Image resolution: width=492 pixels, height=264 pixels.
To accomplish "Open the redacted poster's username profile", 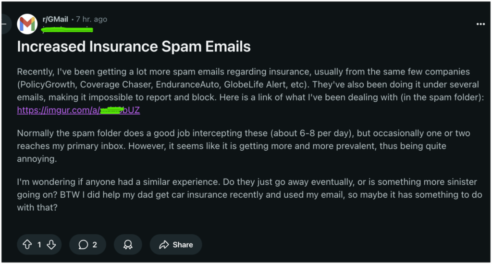I will 67,30.
